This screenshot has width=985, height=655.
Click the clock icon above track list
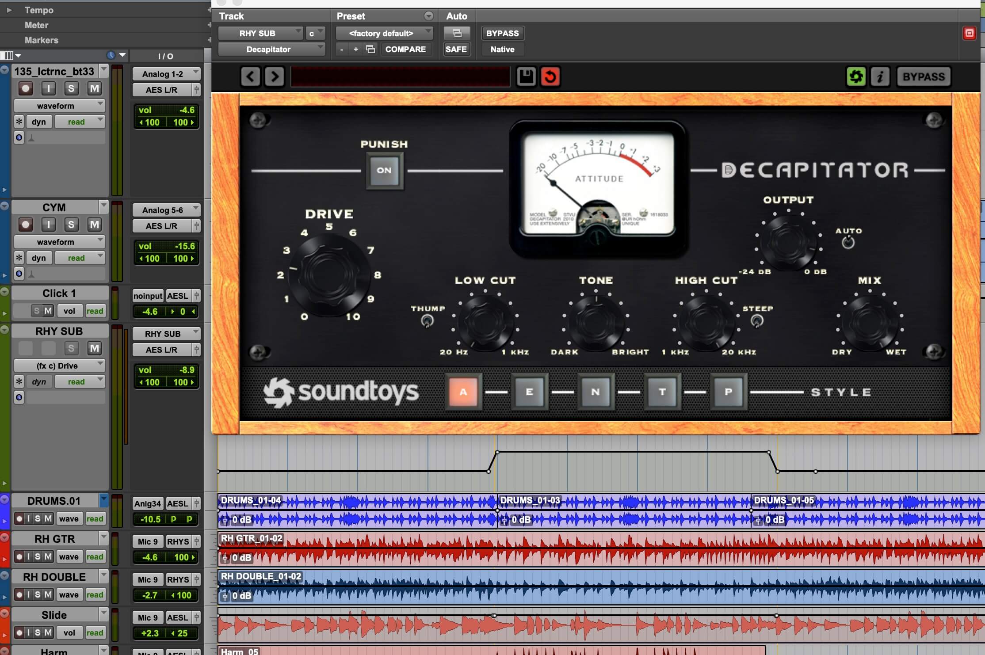(111, 55)
